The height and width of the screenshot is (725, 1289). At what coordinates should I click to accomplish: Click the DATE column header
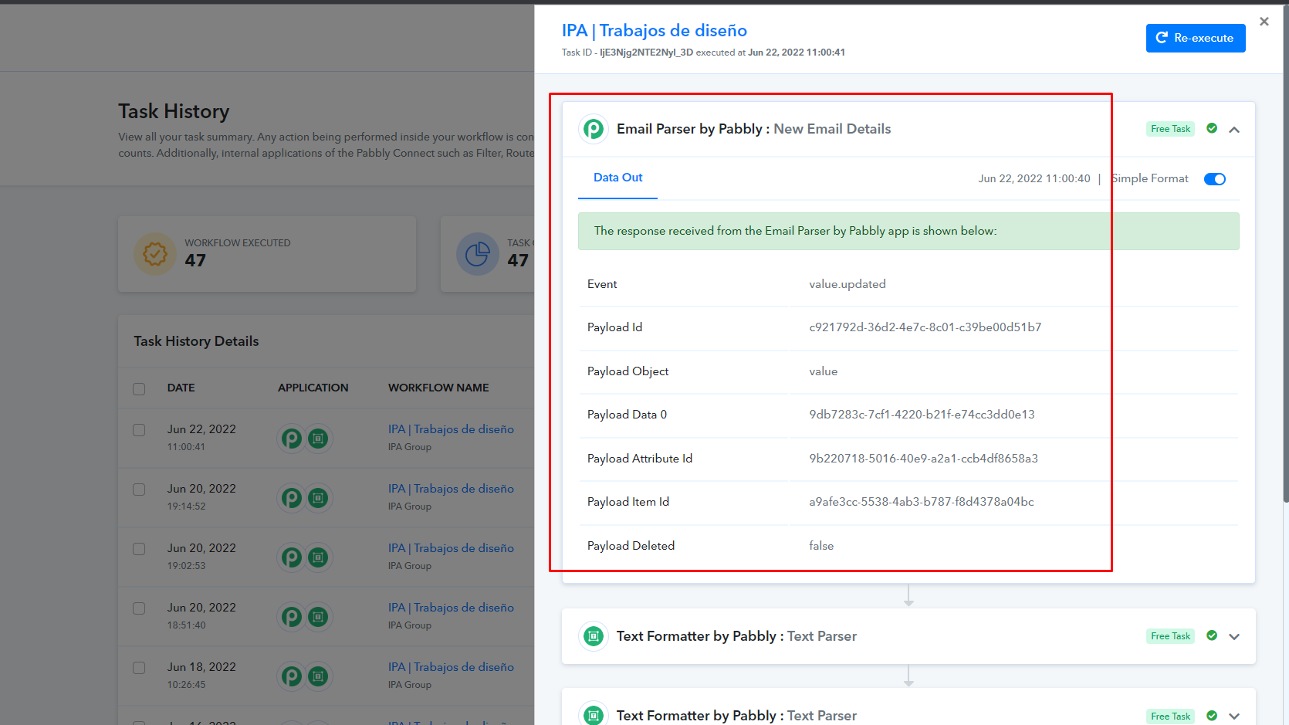click(x=181, y=388)
